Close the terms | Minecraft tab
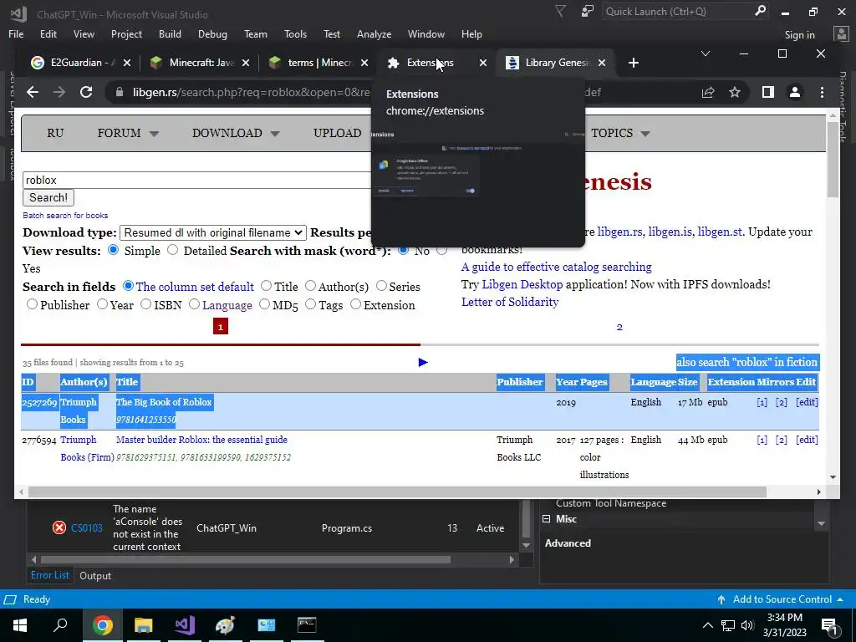856x642 pixels. (x=364, y=63)
